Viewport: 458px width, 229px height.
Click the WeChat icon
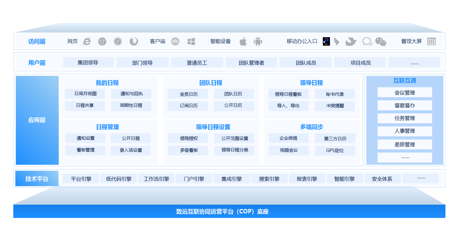click(381, 42)
